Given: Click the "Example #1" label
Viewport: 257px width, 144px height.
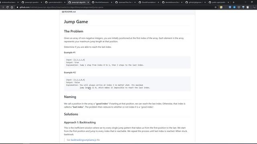Looking at the screenshot, I should (x=69, y=52).
